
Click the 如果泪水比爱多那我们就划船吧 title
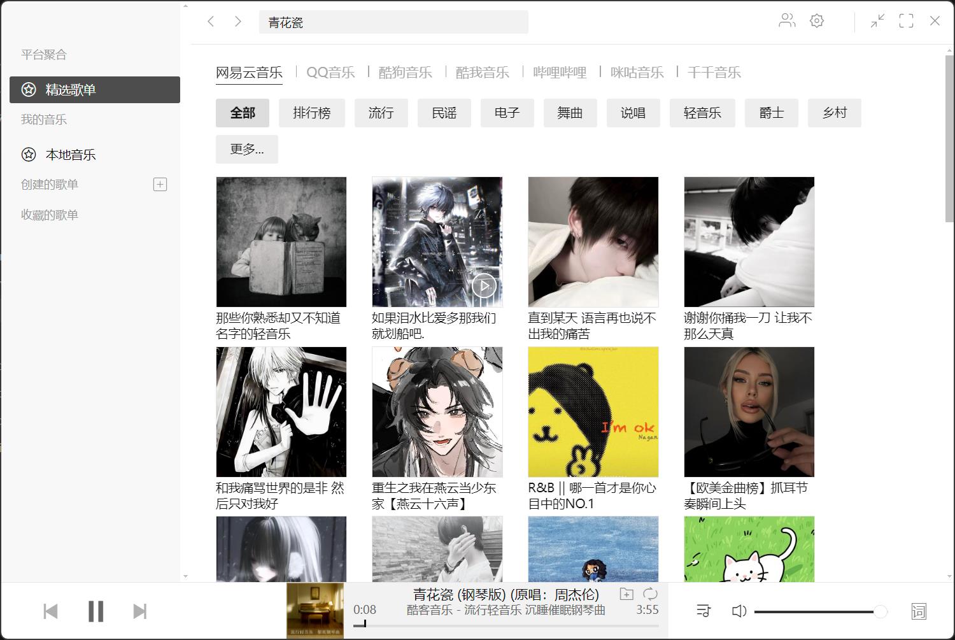[x=434, y=325]
